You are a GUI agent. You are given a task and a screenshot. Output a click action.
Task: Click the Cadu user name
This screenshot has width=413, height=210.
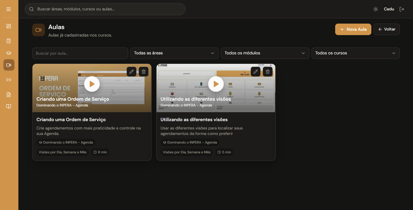[x=389, y=9]
